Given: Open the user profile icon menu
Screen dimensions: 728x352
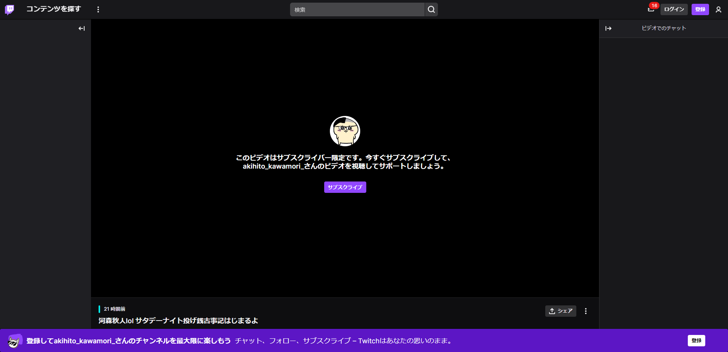Looking at the screenshot, I should [x=719, y=9].
